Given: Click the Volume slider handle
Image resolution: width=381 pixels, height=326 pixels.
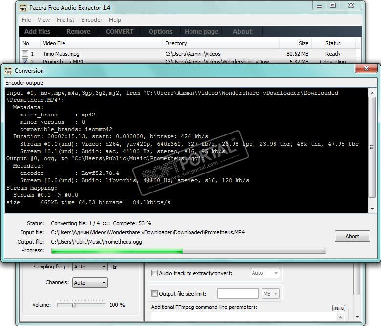Looking at the screenshot, I should click(x=74, y=305).
